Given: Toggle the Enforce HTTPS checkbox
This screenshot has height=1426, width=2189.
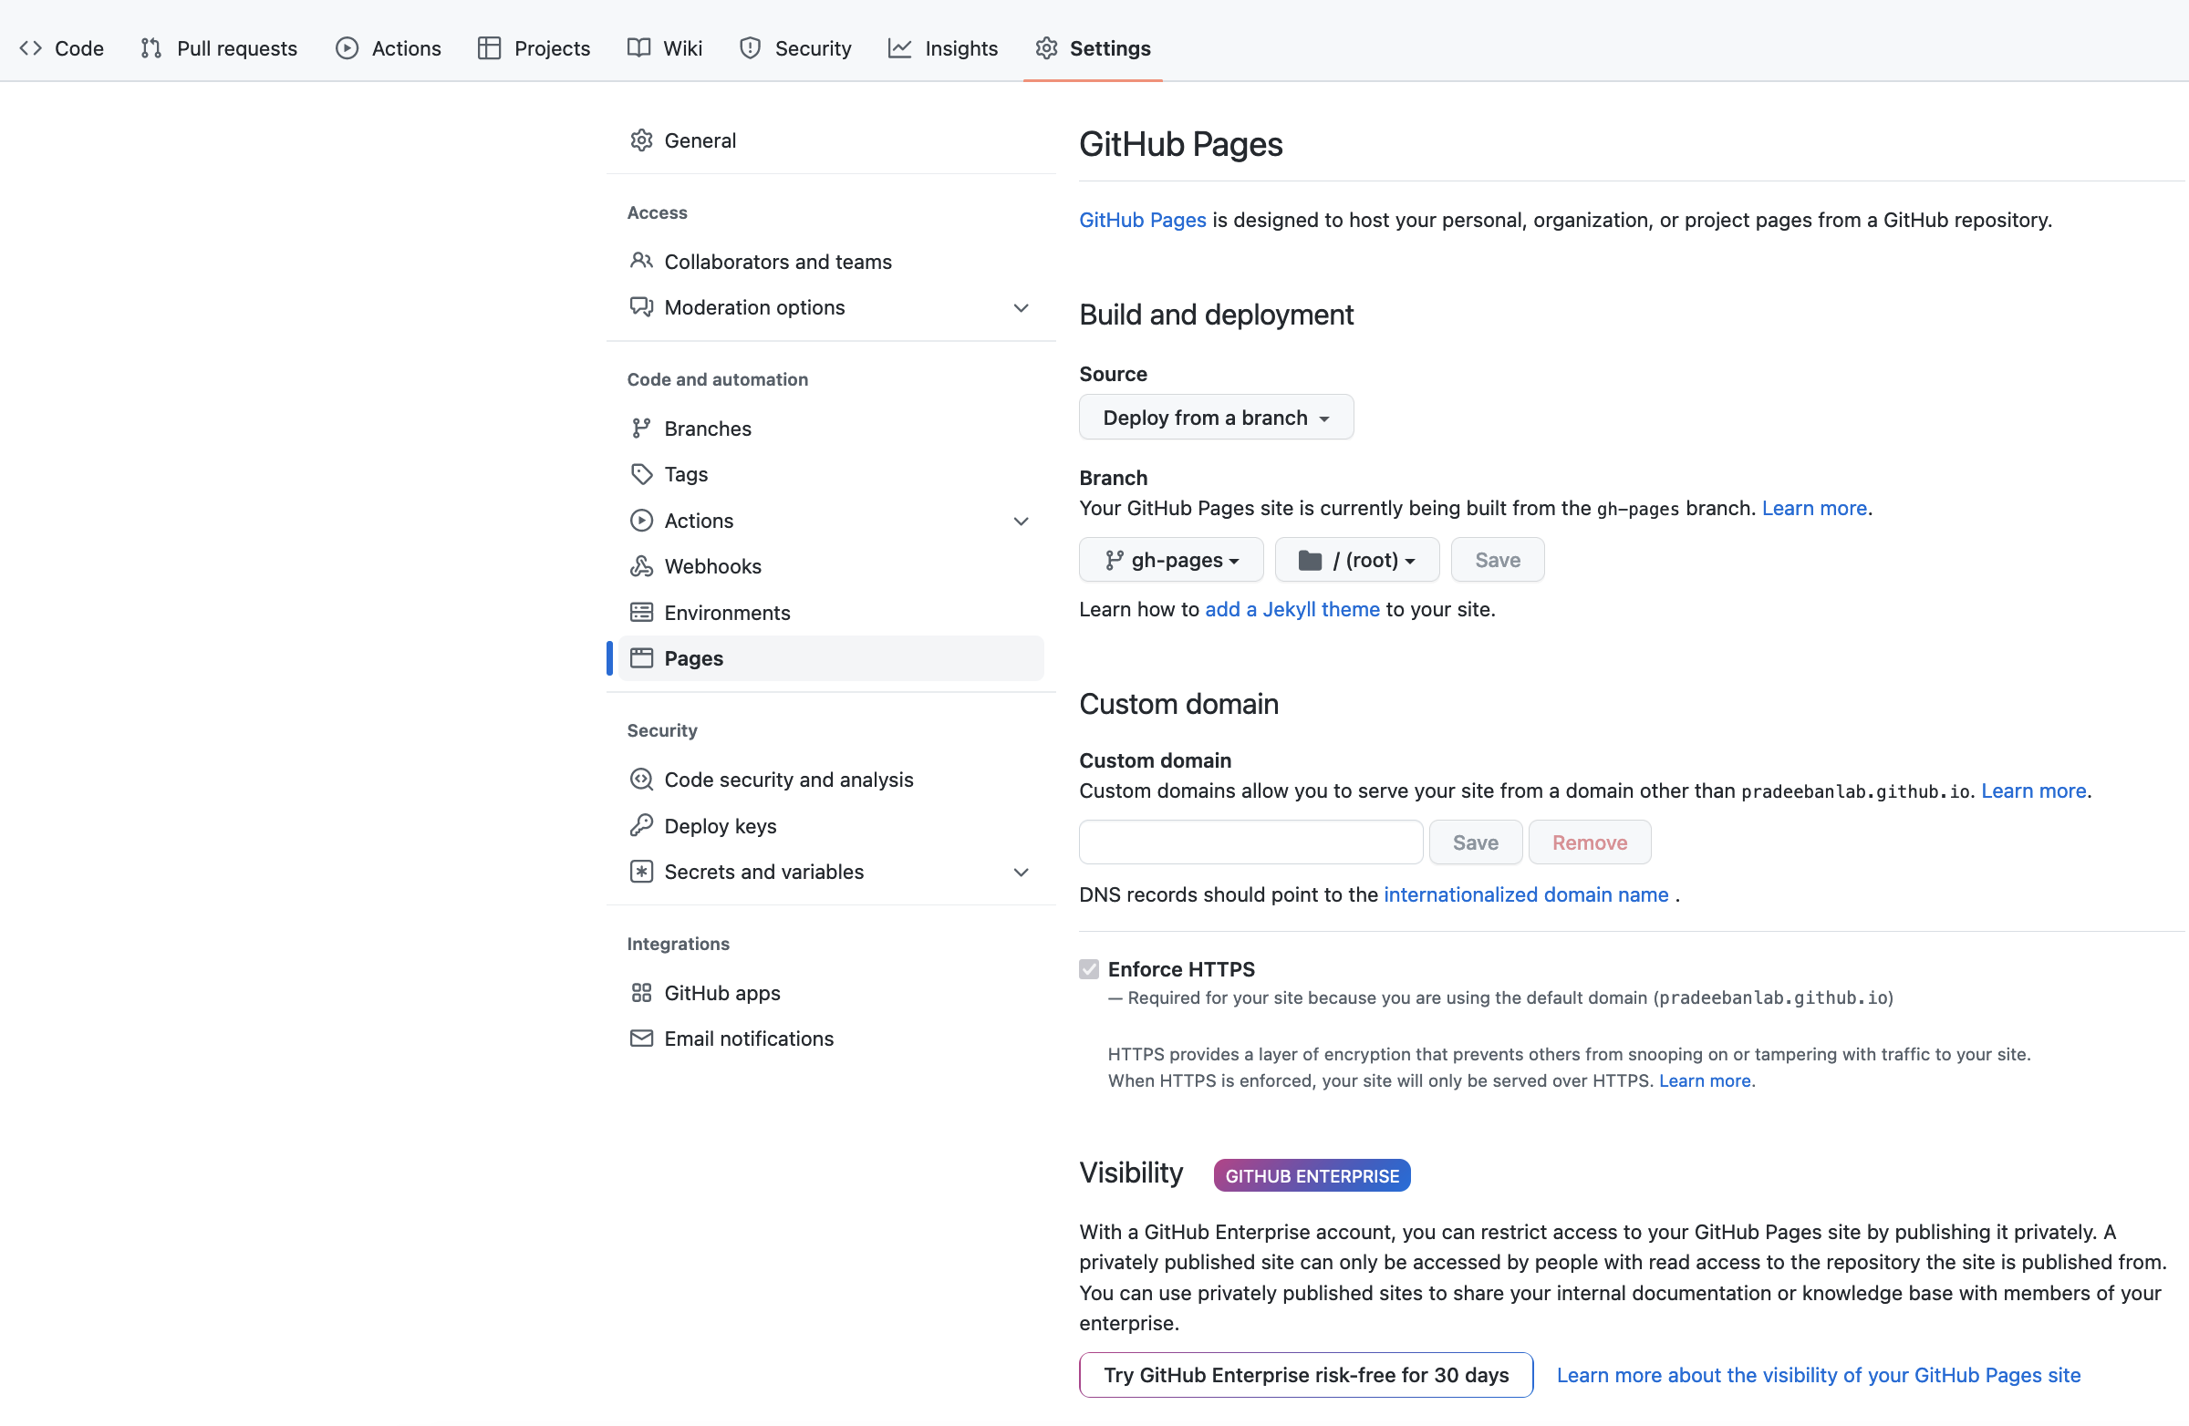Looking at the screenshot, I should (1088, 968).
